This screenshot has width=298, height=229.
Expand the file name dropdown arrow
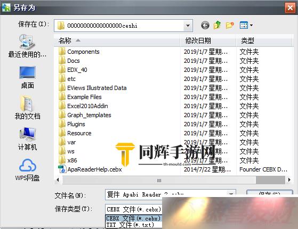pos(231,194)
